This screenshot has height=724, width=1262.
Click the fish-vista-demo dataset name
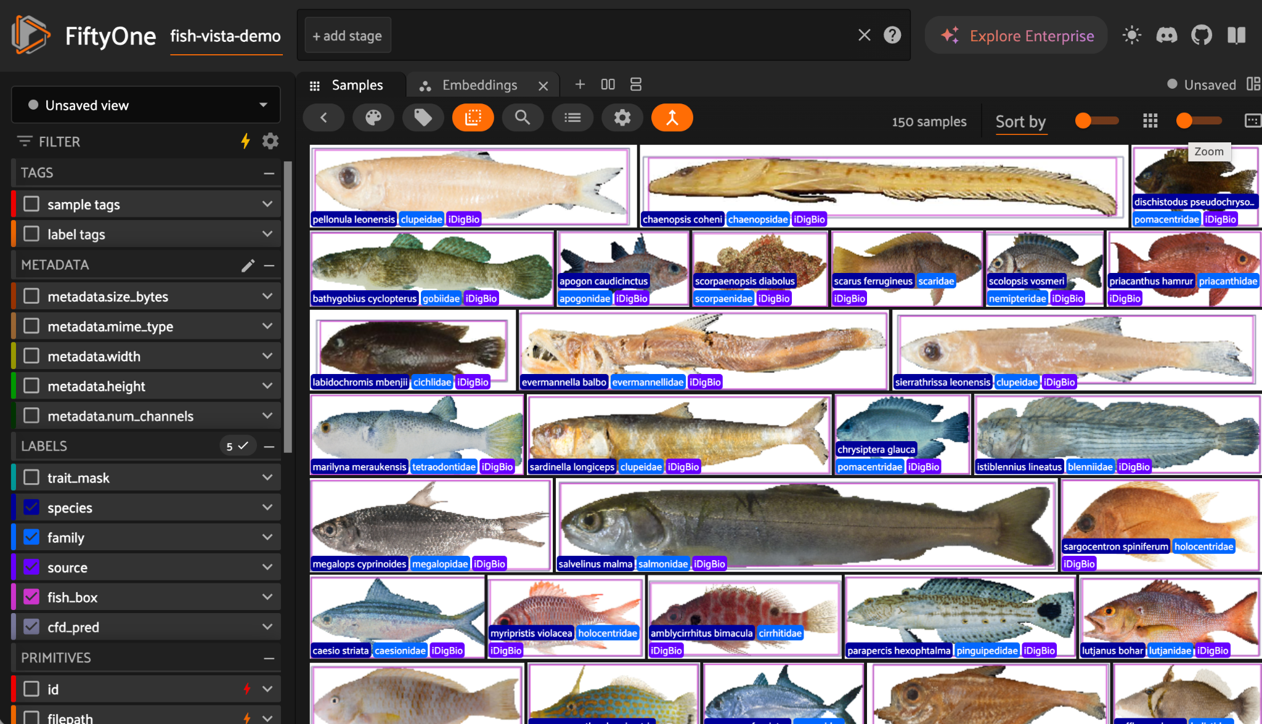(226, 36)
